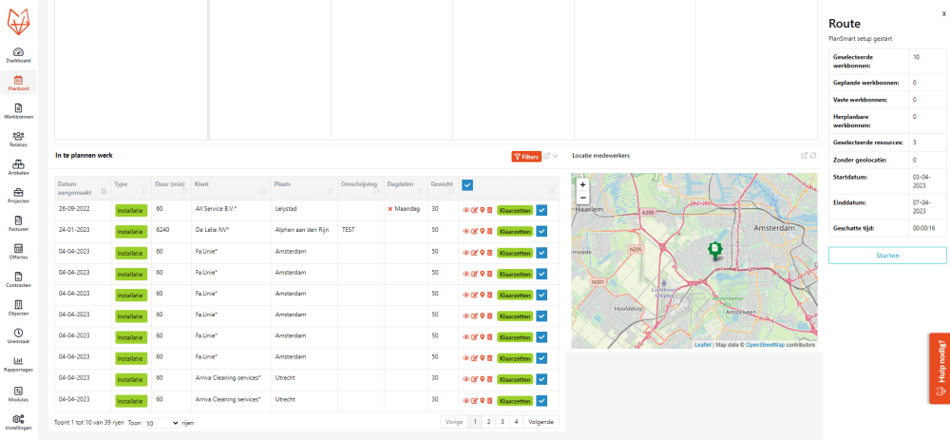Click the trash icon for De Lelie NV row
Screen dimensions: 950x440
490,231
